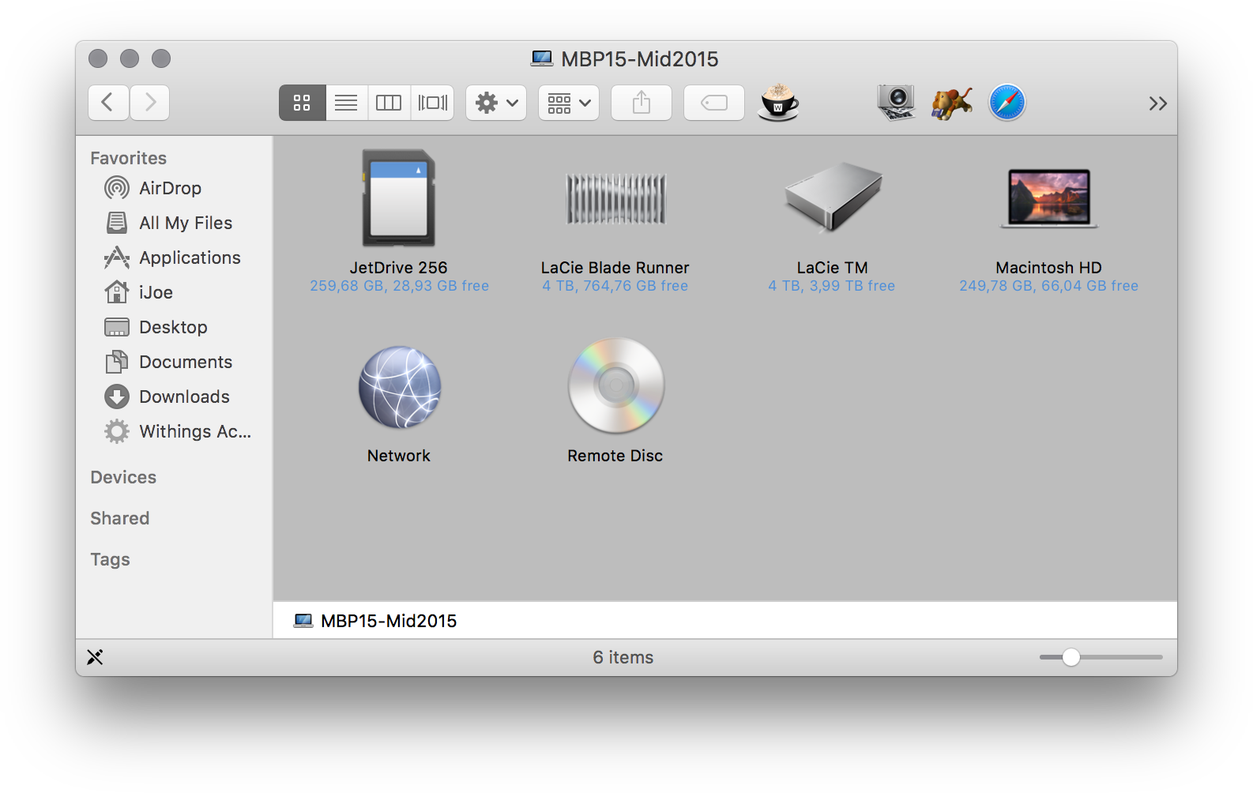Go forward with the right arrow button
This screenshot has width=1253, height=793.
pyautogui.click(x=150, y=103)
